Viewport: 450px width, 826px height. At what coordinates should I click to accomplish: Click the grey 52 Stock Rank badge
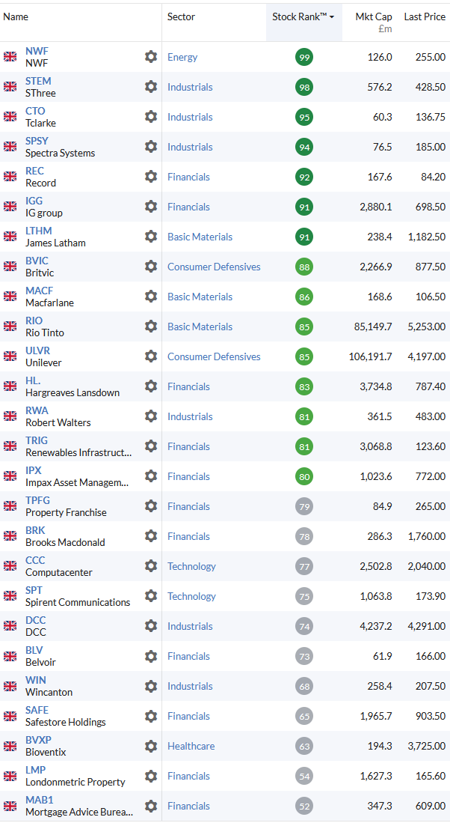[304, 806]
